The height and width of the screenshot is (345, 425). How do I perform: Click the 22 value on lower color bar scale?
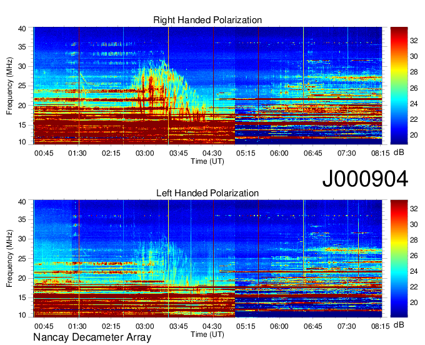coord(414,287)
